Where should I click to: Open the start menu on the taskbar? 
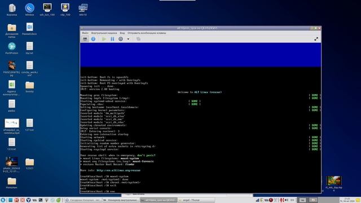coord(3,200)
